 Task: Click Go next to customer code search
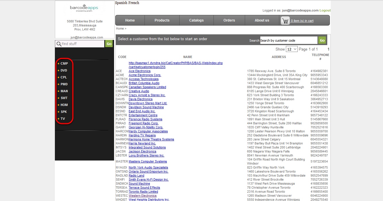322,40
